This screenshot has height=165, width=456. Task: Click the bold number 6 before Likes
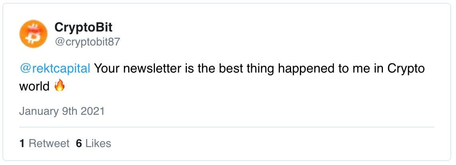[x=79, y=143]
